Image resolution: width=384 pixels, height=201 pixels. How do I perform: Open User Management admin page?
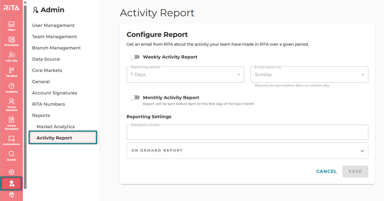(x=54, y=25)
